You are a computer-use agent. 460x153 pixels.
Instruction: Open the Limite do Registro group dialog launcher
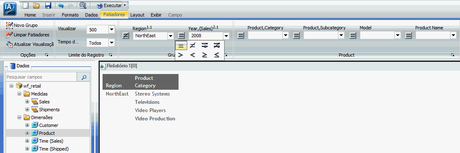pos(110,55)
